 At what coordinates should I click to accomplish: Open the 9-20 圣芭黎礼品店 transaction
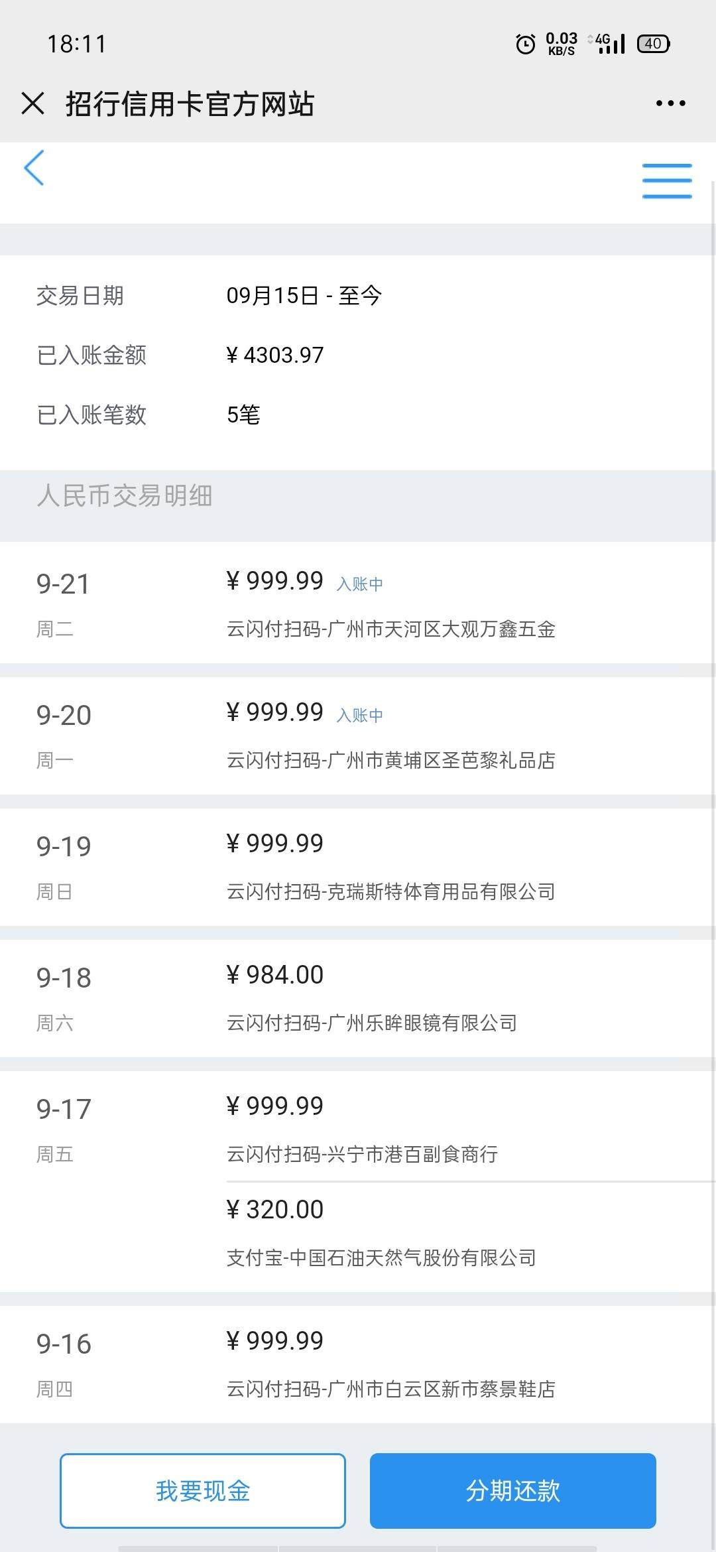(x=358, y=735)
